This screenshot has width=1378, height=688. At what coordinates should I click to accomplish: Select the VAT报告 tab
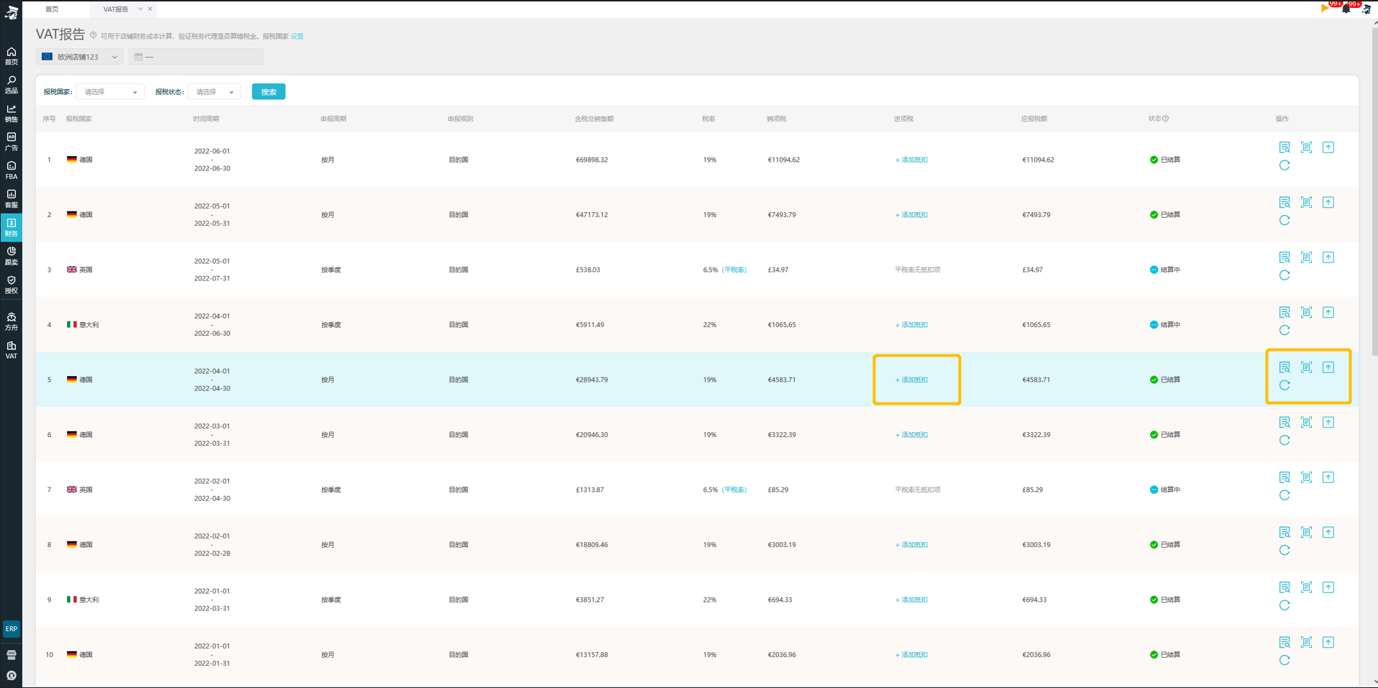click(116, 9)
